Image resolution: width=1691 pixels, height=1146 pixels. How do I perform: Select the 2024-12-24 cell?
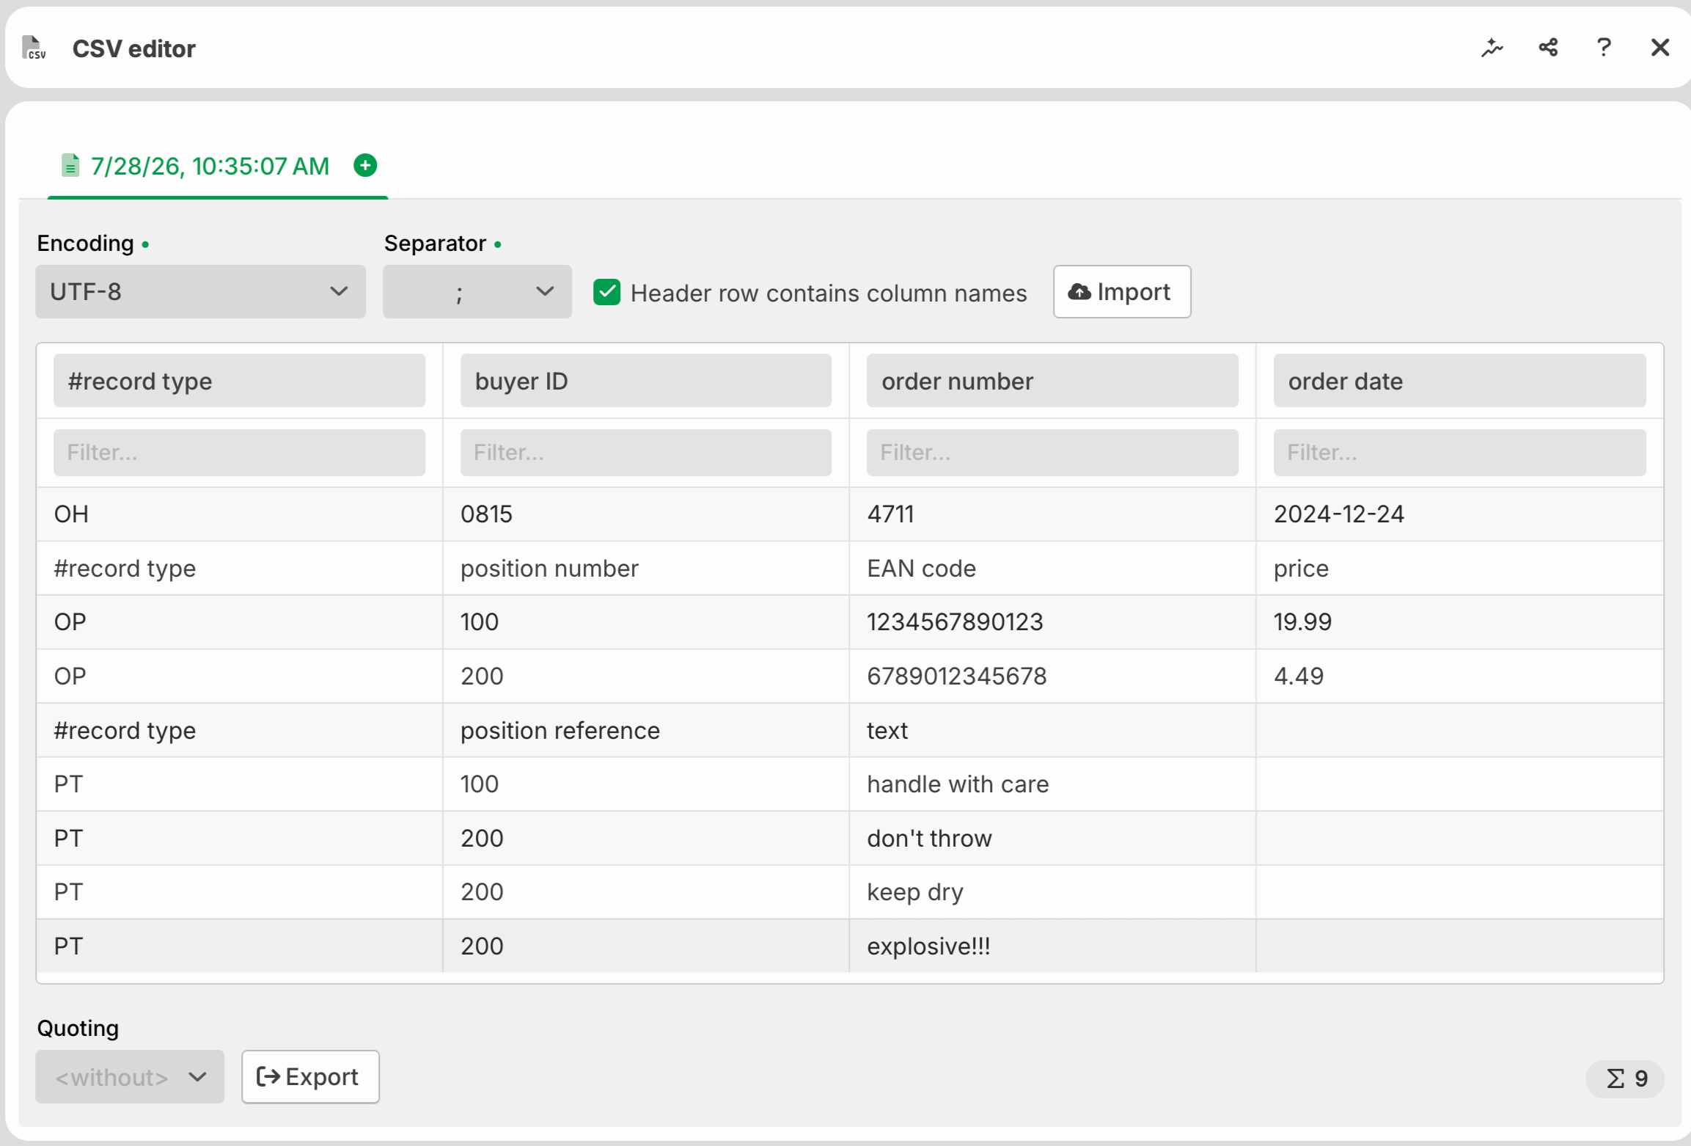(x=1459, y=514)
